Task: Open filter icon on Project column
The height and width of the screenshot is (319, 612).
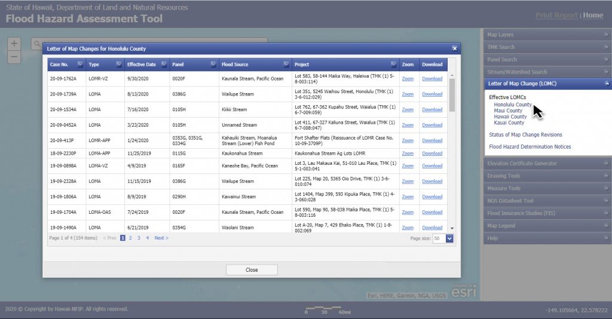Action: point(393,65)
